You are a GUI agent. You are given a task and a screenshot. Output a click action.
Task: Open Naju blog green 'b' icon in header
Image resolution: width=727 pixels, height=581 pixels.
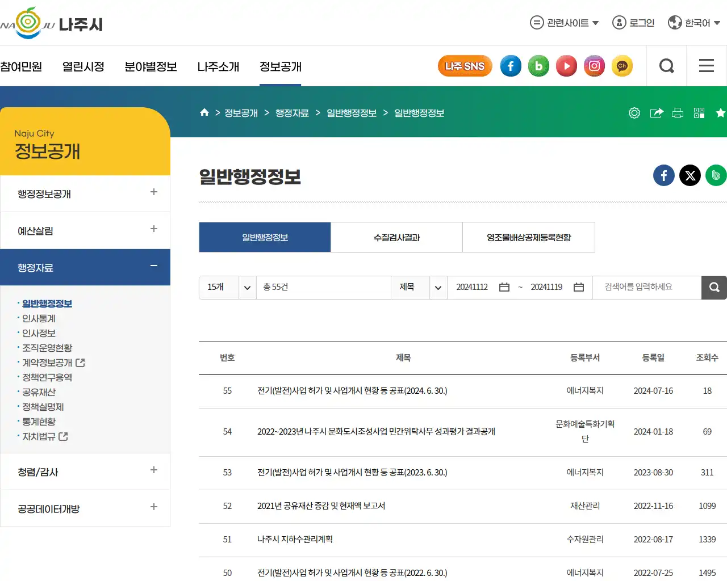(x=538, y=66)
